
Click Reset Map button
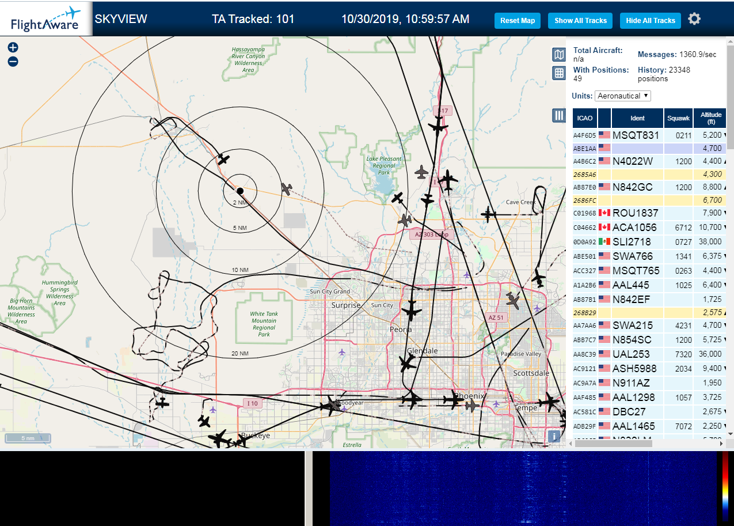tap(518, 21)
